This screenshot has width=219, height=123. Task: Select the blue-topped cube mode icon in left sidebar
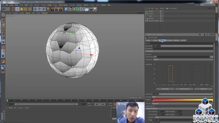(3, 42)
